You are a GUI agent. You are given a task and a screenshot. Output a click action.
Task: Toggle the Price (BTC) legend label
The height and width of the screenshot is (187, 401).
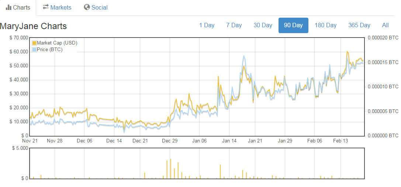[x=49, y=49]
